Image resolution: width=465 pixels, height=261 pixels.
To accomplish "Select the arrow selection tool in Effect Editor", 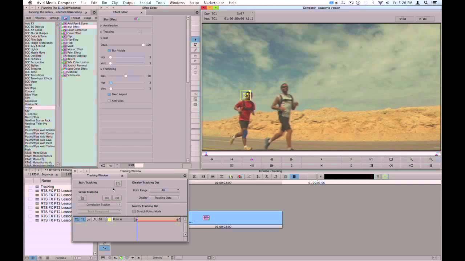I will point(195,40).
